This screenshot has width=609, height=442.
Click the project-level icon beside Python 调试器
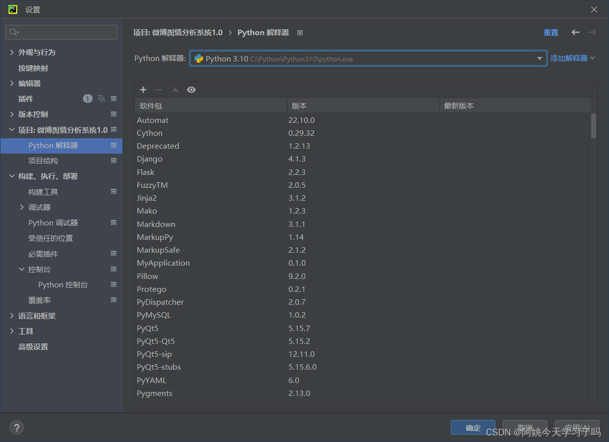click(x=113, y=222)
